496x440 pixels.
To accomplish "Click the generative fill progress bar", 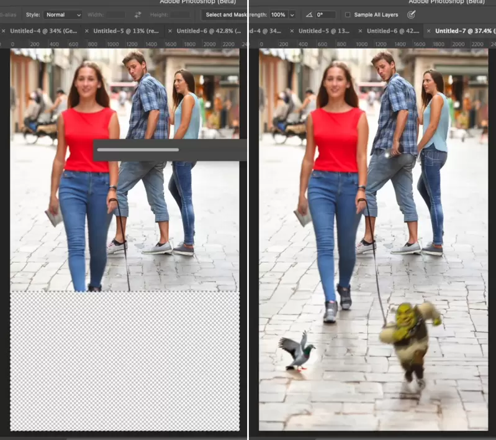I will pos(138,150).
